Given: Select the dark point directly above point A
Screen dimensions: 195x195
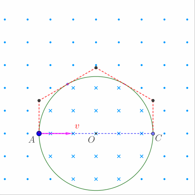Looking at the screenshot, I should (x=39, y=101).
